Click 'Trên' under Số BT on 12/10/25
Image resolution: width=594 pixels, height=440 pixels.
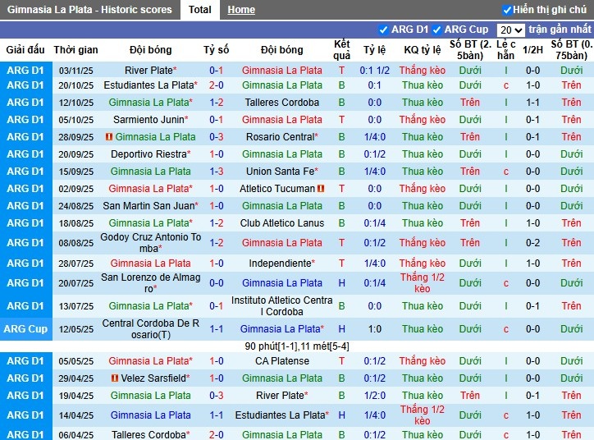470,103
